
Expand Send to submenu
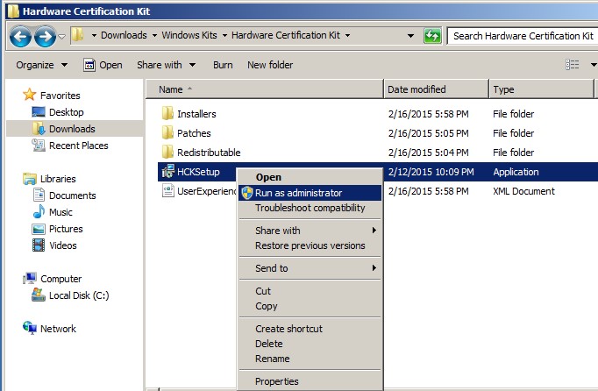[x=310, y=268]
